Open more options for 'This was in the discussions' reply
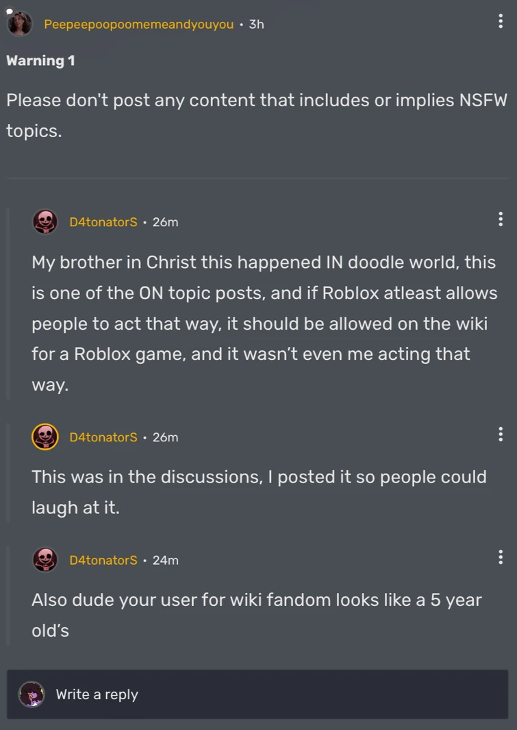Viewport: 517px width, 730px height. [x=501, y=434]
